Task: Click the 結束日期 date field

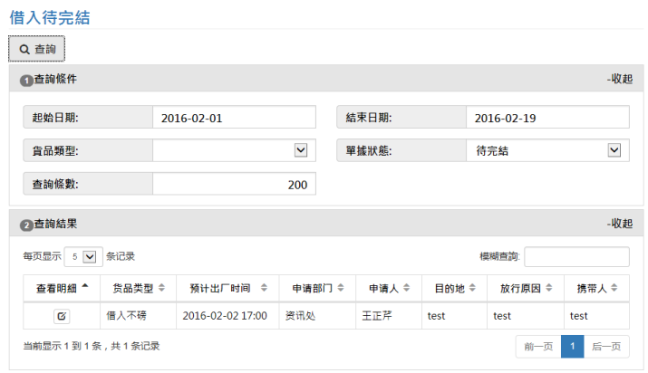Action: click(x=547, y=118)
